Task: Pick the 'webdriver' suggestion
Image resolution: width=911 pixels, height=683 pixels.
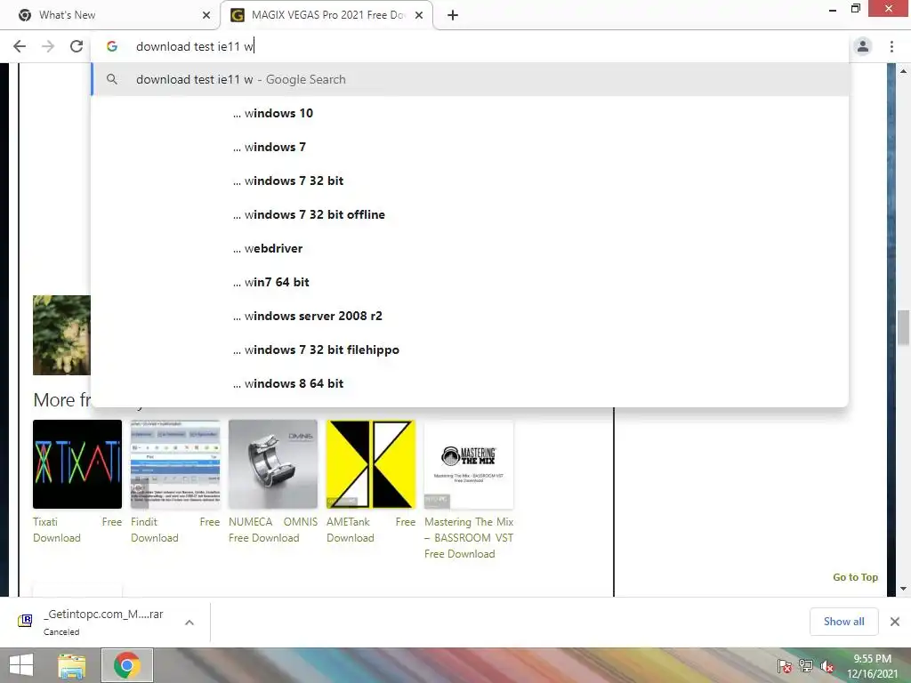Action: point(470,248)
